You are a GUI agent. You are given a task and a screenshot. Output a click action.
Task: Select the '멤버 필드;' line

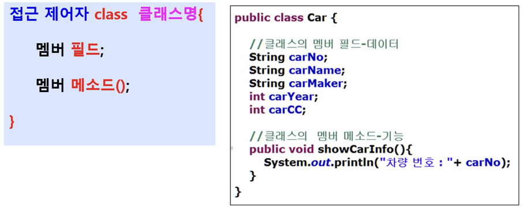70,51
